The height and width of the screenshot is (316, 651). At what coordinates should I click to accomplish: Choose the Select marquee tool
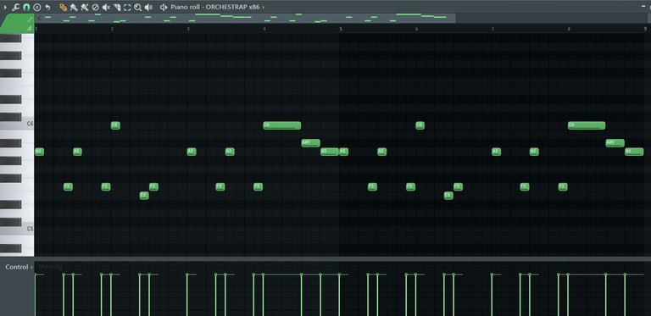127,7
